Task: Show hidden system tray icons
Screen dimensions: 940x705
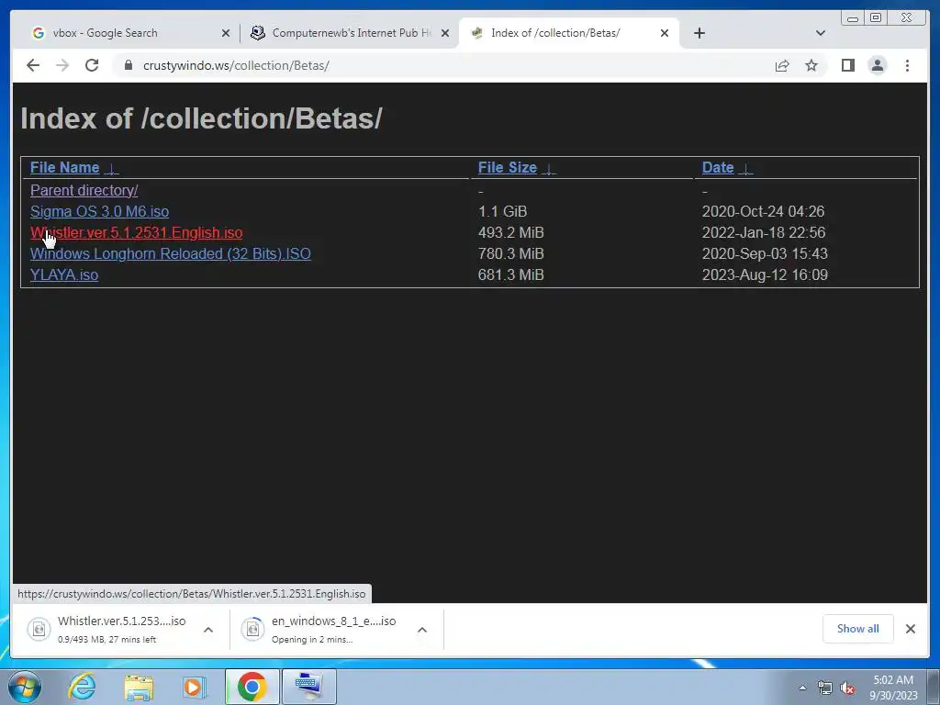Action: click(x=802, y=688)
